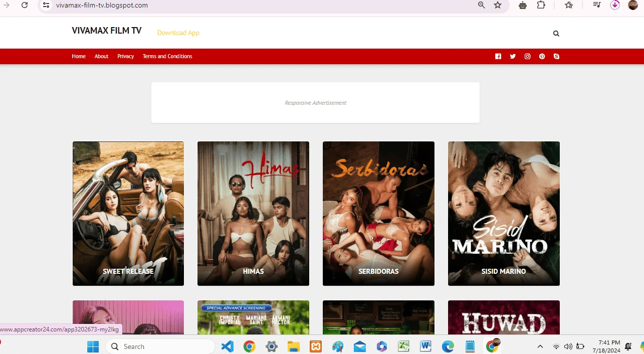Click the Download App link
644x354 pixels.
click(x=178, y=33)
